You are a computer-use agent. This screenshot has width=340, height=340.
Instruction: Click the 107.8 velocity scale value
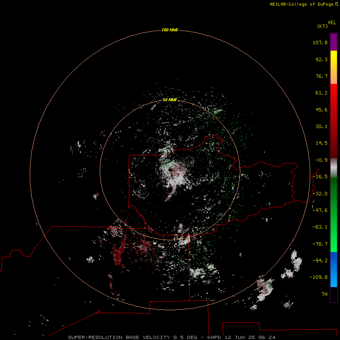pyautogui.click(x=320, y=42)
